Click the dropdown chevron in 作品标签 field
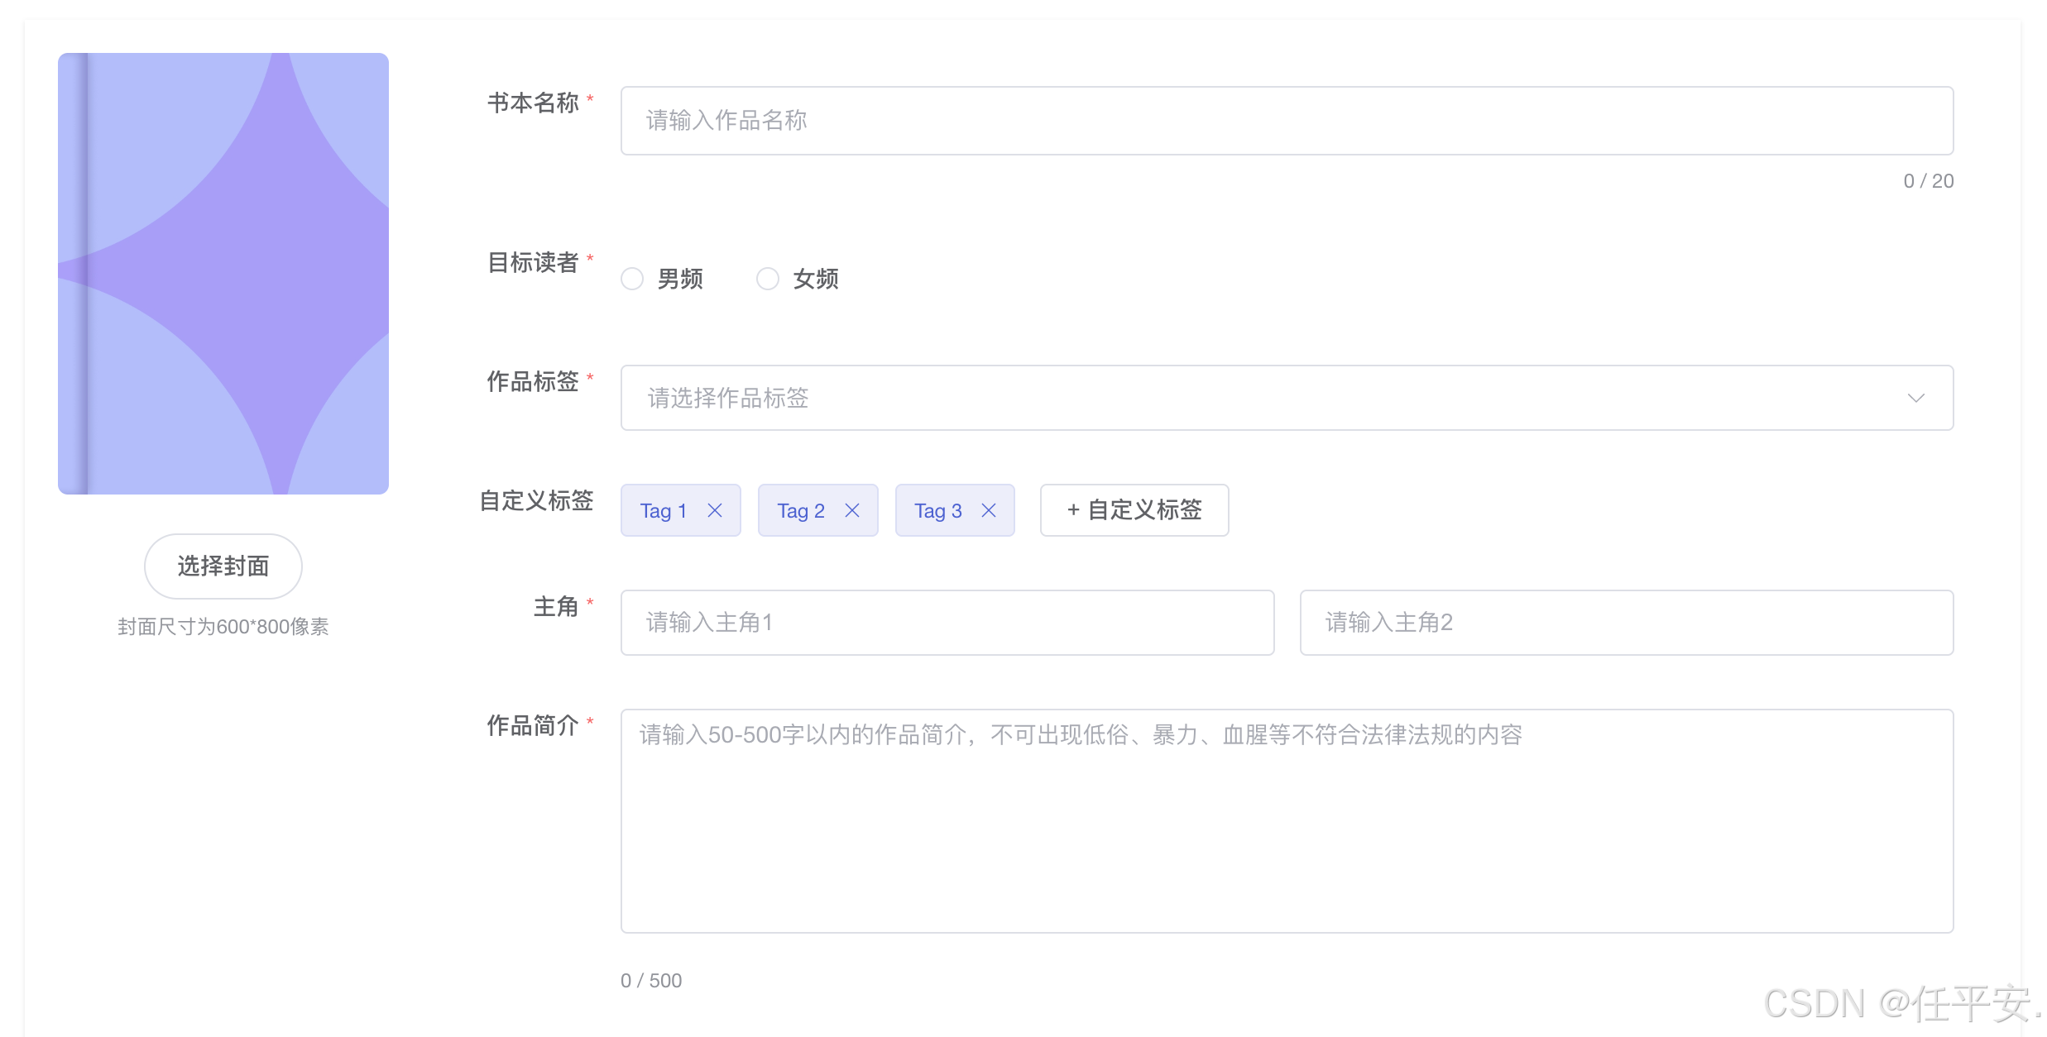This screenshot has width=2047, height=1037. click(x=1915, y=398)
